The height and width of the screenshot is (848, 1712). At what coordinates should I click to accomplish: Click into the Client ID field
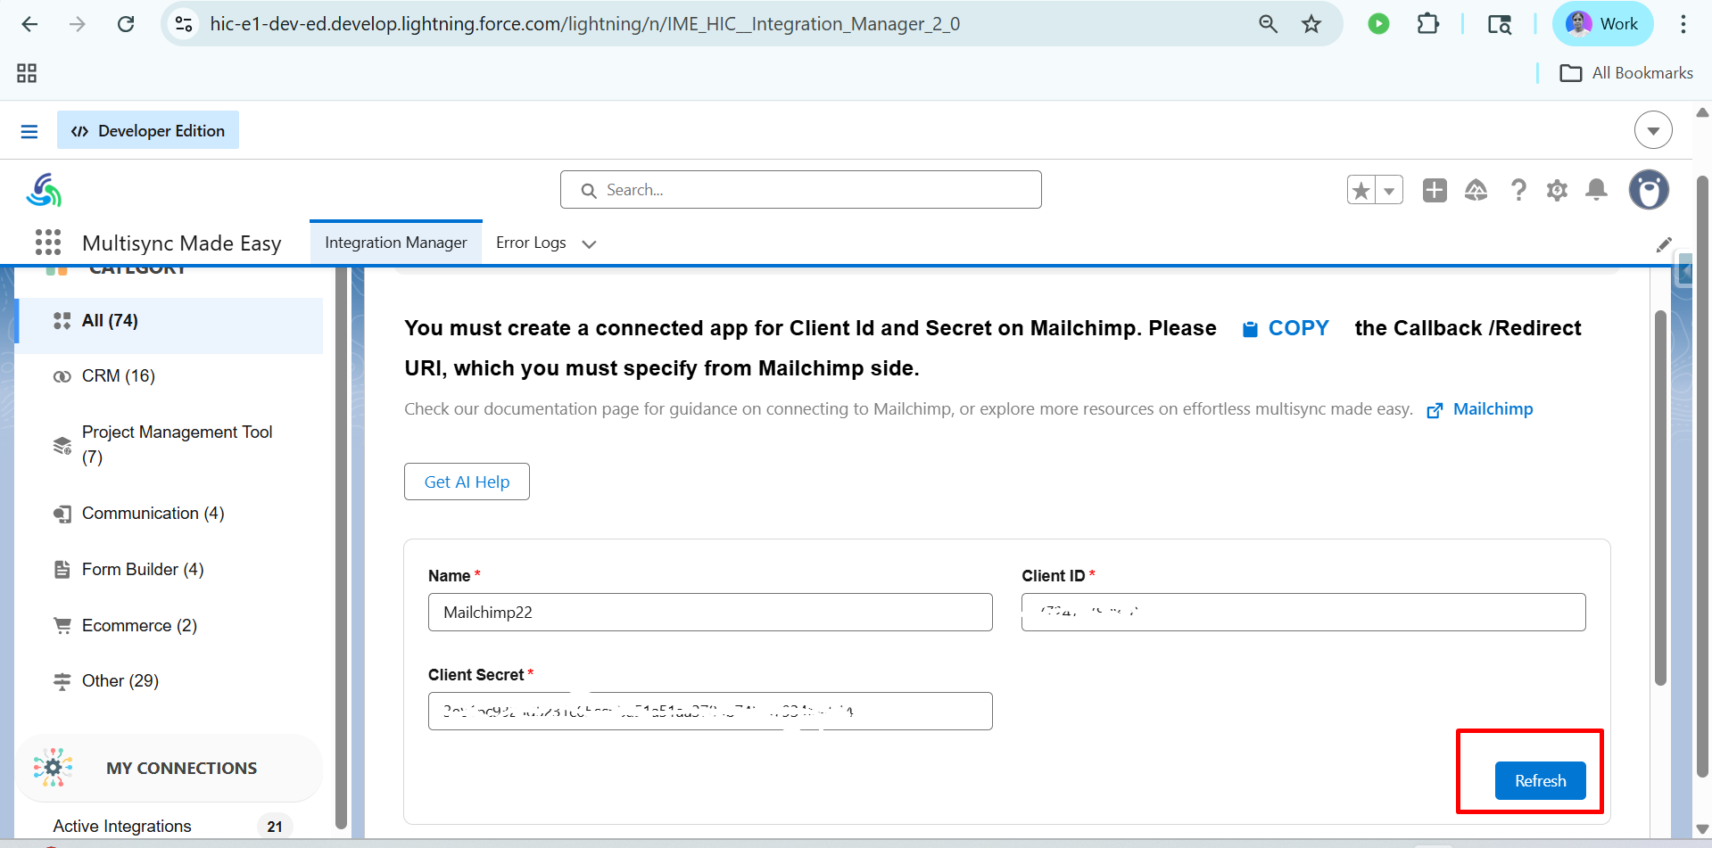1303,613
